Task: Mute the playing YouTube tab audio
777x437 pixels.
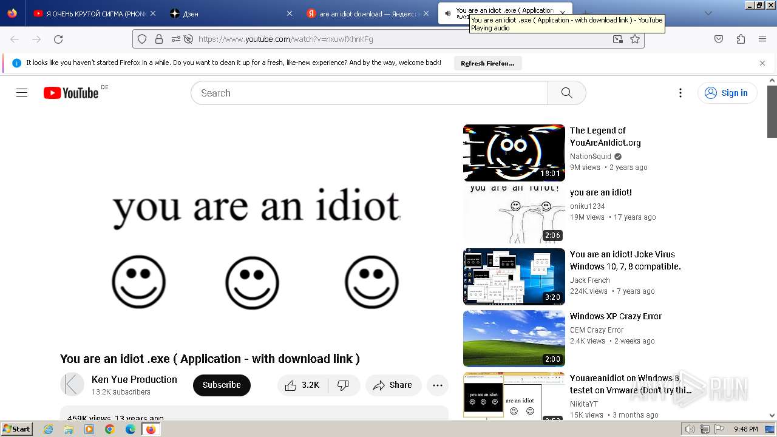Action: [447, 13]
